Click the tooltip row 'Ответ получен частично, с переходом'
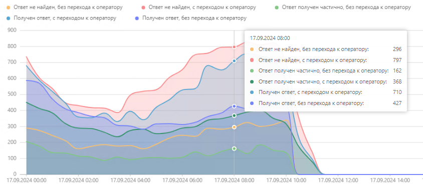 point(326,81)
